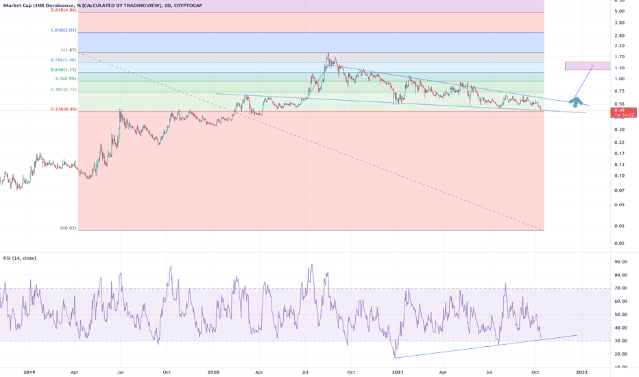Select the 0(0.03) Fibonacci level label
The image size is (639, 377).
pos(69,228)
